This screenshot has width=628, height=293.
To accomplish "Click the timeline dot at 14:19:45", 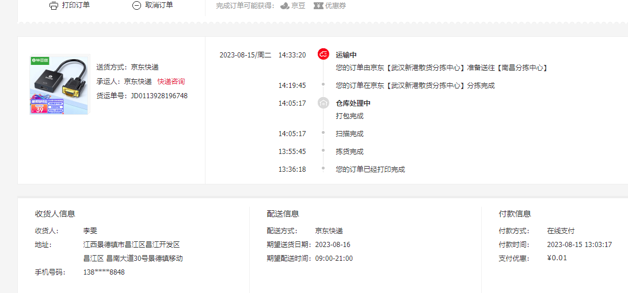I will coord(323,86).
